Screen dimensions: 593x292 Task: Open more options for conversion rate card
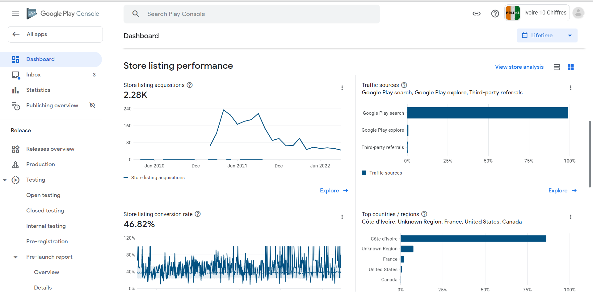(x=342, y=217)
